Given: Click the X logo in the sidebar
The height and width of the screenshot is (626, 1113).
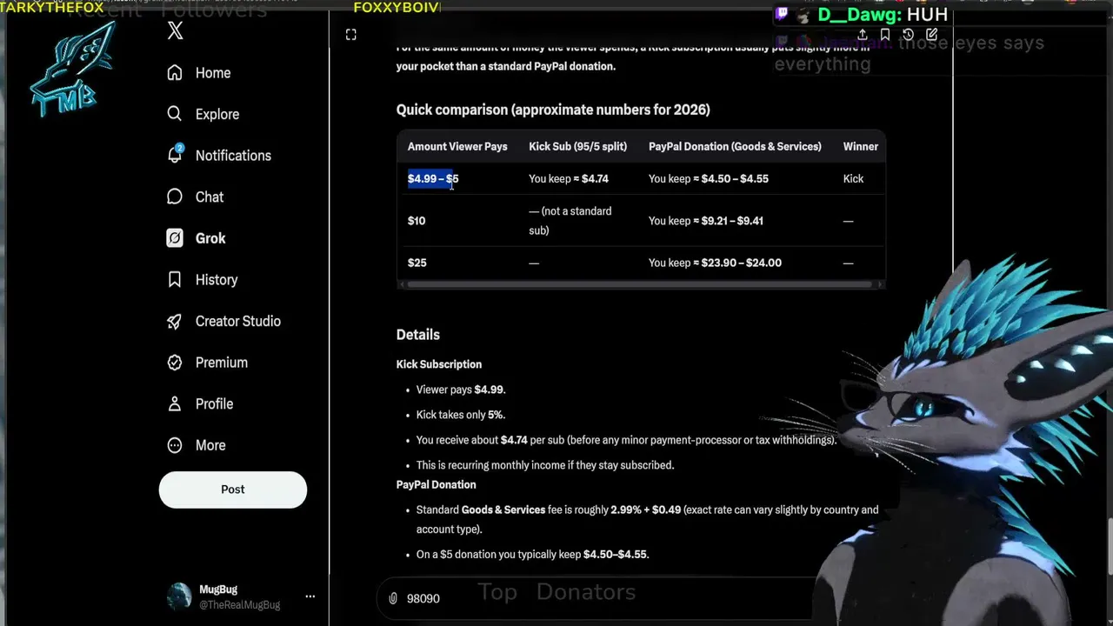Looking at the screenshot, I should coord(175,31).
